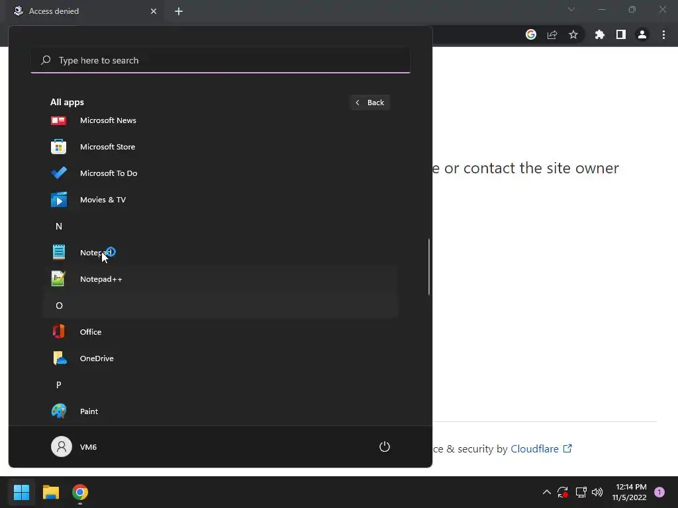Click the Microsoft Store label
Image resolution: width=678 pixels, height=508 pixels.
[108, 147]
